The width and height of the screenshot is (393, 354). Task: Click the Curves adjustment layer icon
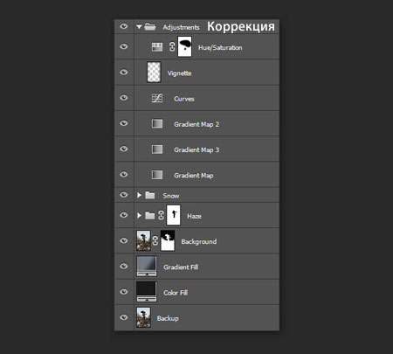157,98
